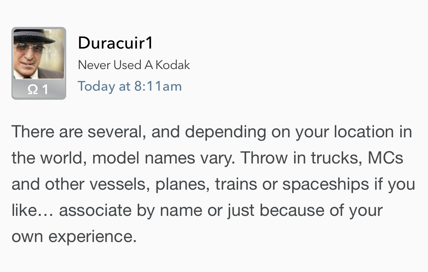Open the Duracuir1 username link
Screen dimensions: 428x272
coord(115,43)
